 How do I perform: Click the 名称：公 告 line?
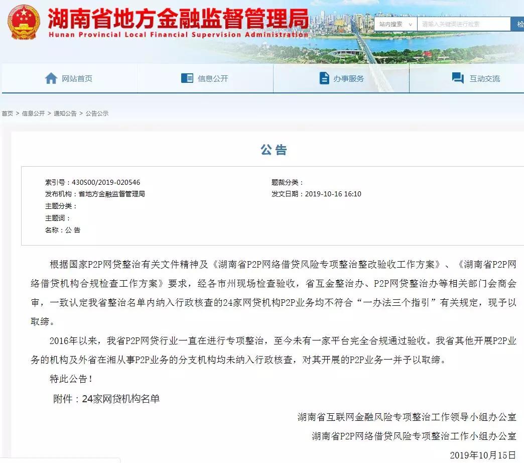[x=63, y=230]
